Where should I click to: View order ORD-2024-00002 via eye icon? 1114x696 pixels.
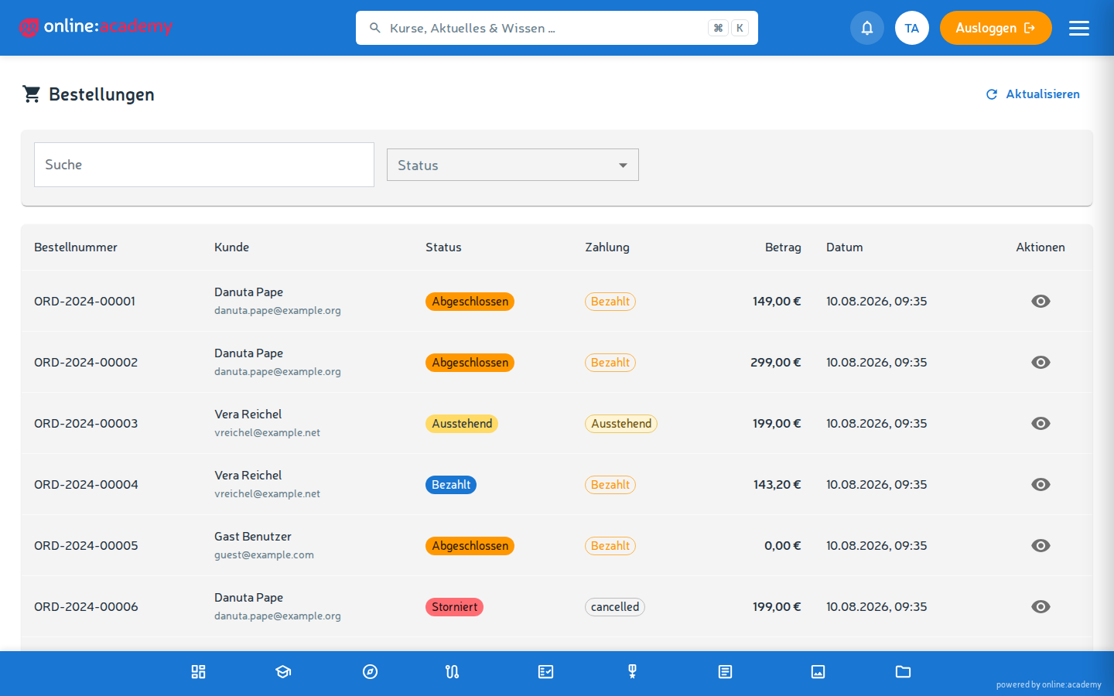[1041, 362]
